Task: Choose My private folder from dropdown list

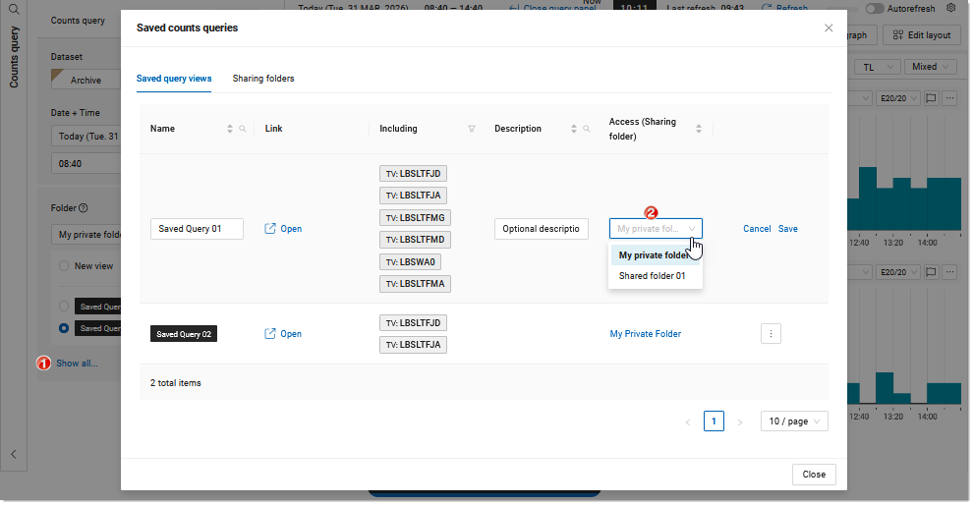Action: [x=656, y=255]
